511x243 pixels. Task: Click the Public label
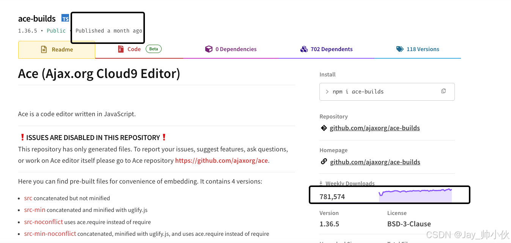pos(56,31)
